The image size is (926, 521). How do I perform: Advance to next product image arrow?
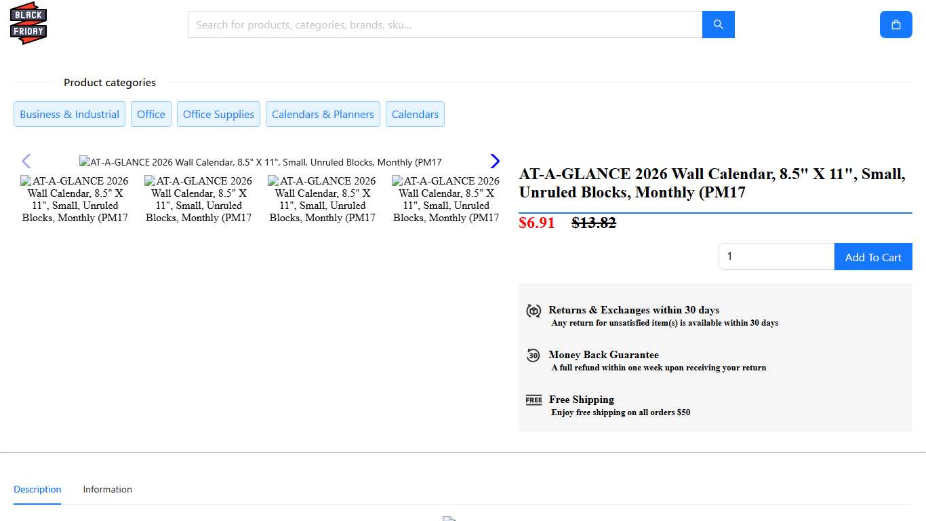[495, 161]
